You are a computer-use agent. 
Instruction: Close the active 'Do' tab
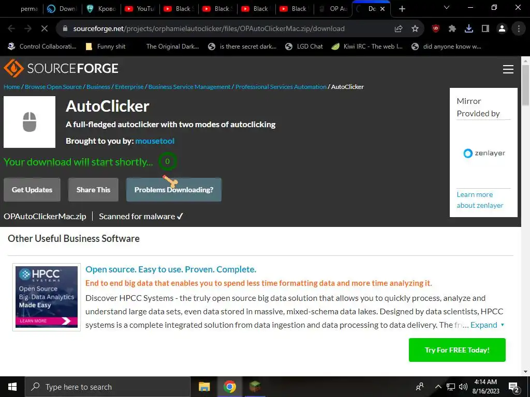382,9
